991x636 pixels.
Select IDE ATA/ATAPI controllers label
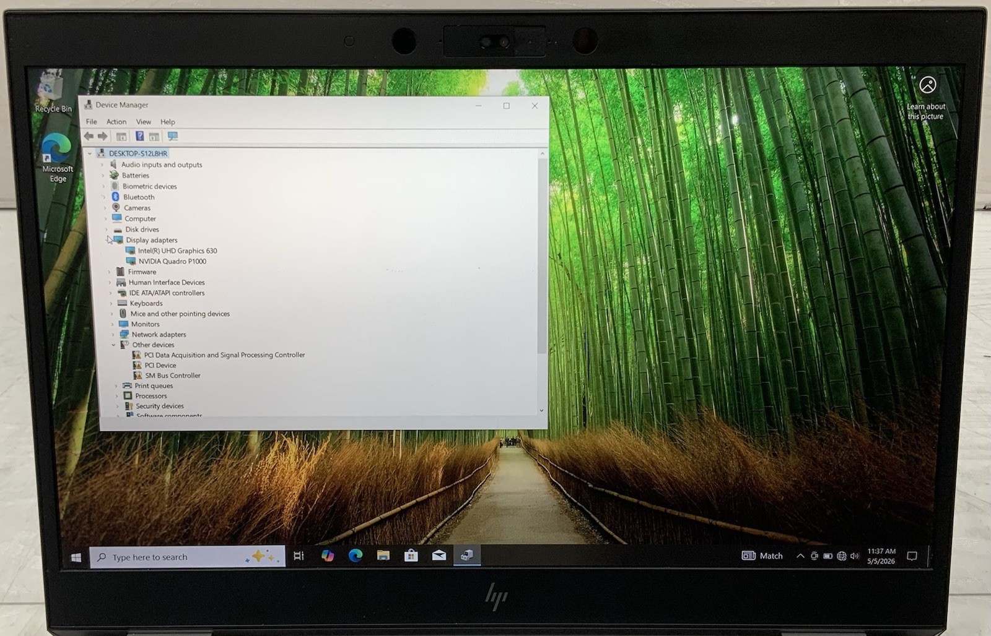[x=167, y=293]
